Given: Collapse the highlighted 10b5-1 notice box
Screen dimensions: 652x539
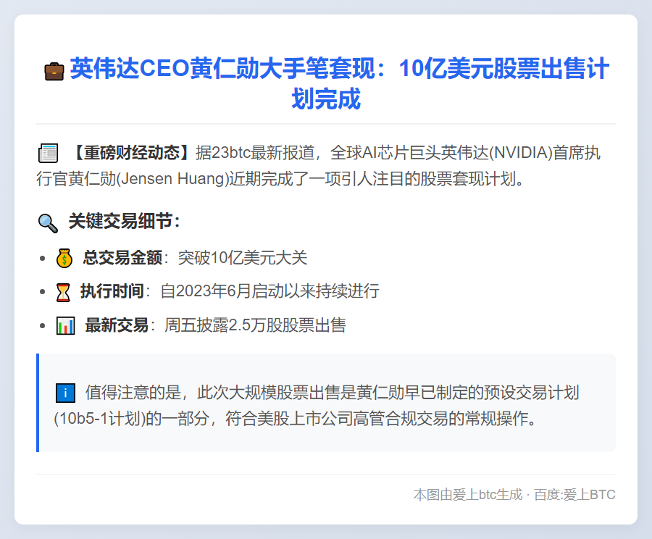Looking at the screenshot, I should [x=326, y=403].
